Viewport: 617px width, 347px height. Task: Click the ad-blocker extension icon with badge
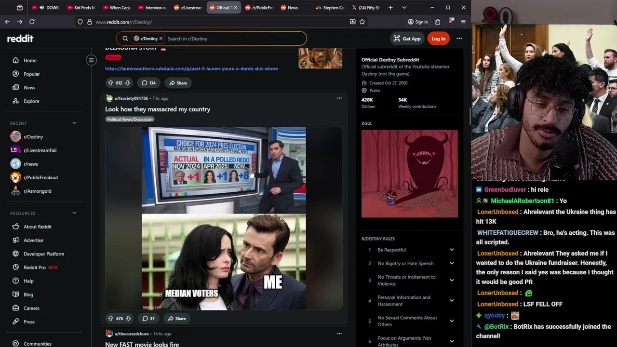[x=451, y=22]
